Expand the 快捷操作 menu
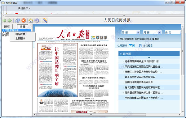The image size is (186, 118). (x=24, y=8)
